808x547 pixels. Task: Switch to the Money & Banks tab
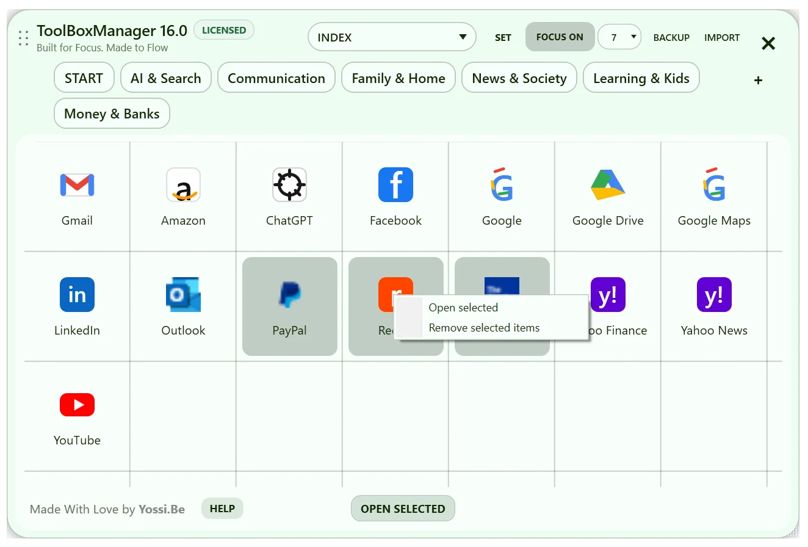pos(112,114)
